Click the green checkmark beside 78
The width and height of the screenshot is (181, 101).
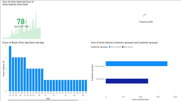click(26, 21)
